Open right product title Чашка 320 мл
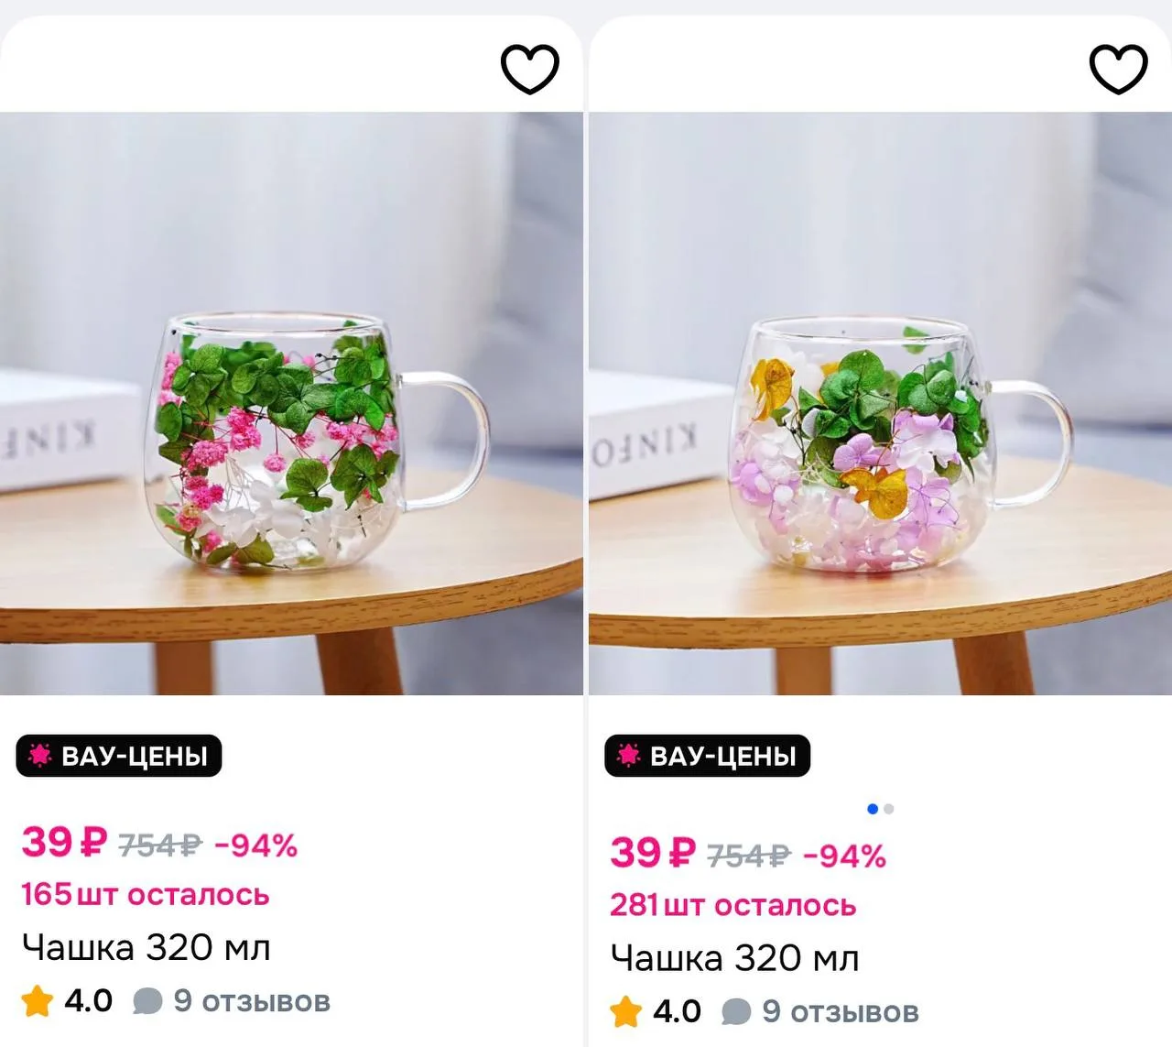1172x1047 pixels. [735, 959]
